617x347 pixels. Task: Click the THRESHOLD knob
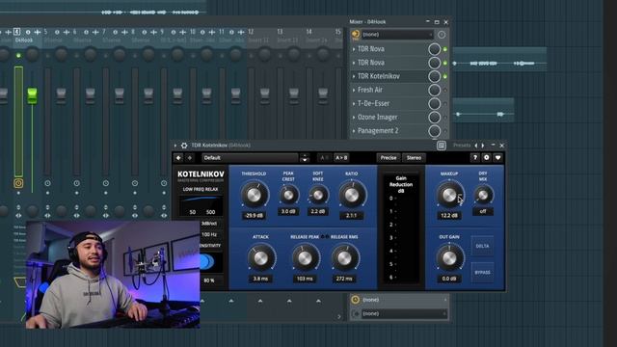[x=254, y=195]
